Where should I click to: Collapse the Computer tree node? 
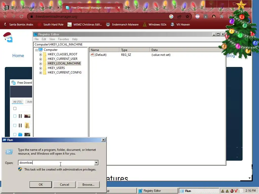[x=36, y=50]
